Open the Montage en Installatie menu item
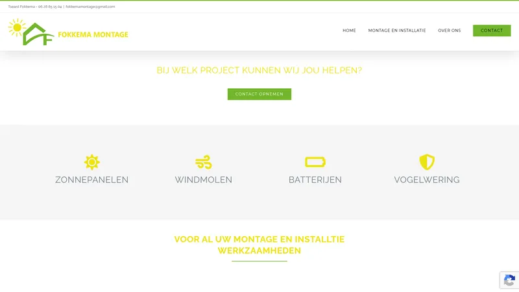This screenshot has width=519, height=292. pyautogui.click(x=397, y=30)
